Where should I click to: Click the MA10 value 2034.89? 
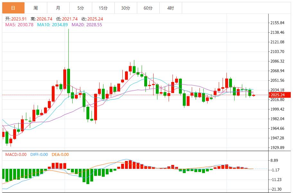point(60,25)
